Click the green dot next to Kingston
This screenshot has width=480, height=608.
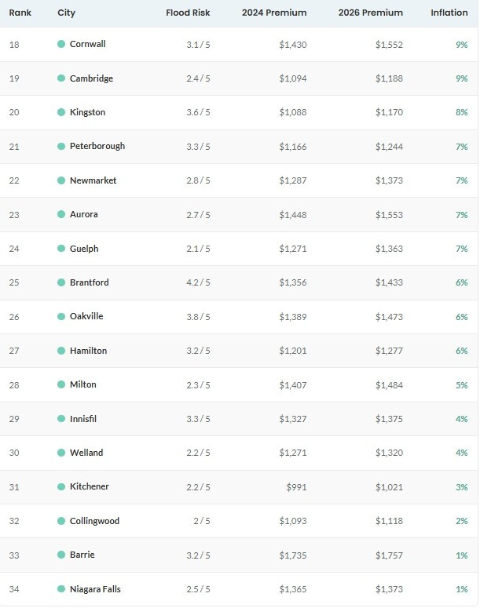coord(61,112)
